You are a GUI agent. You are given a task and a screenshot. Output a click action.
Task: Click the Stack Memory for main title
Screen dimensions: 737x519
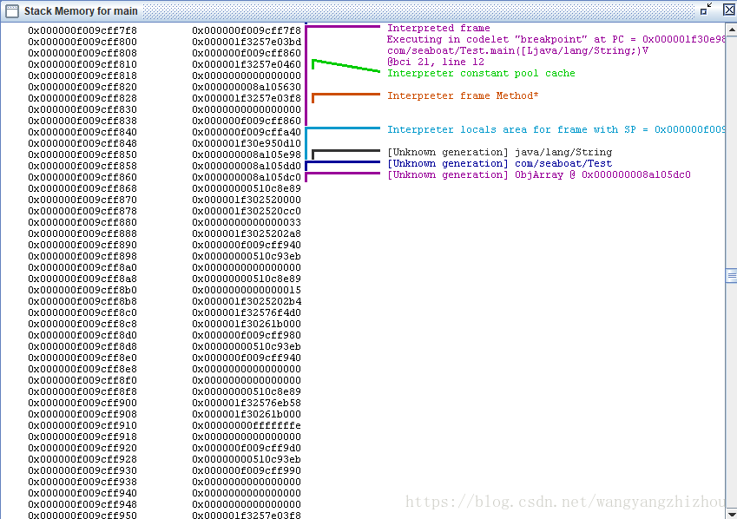81,10
